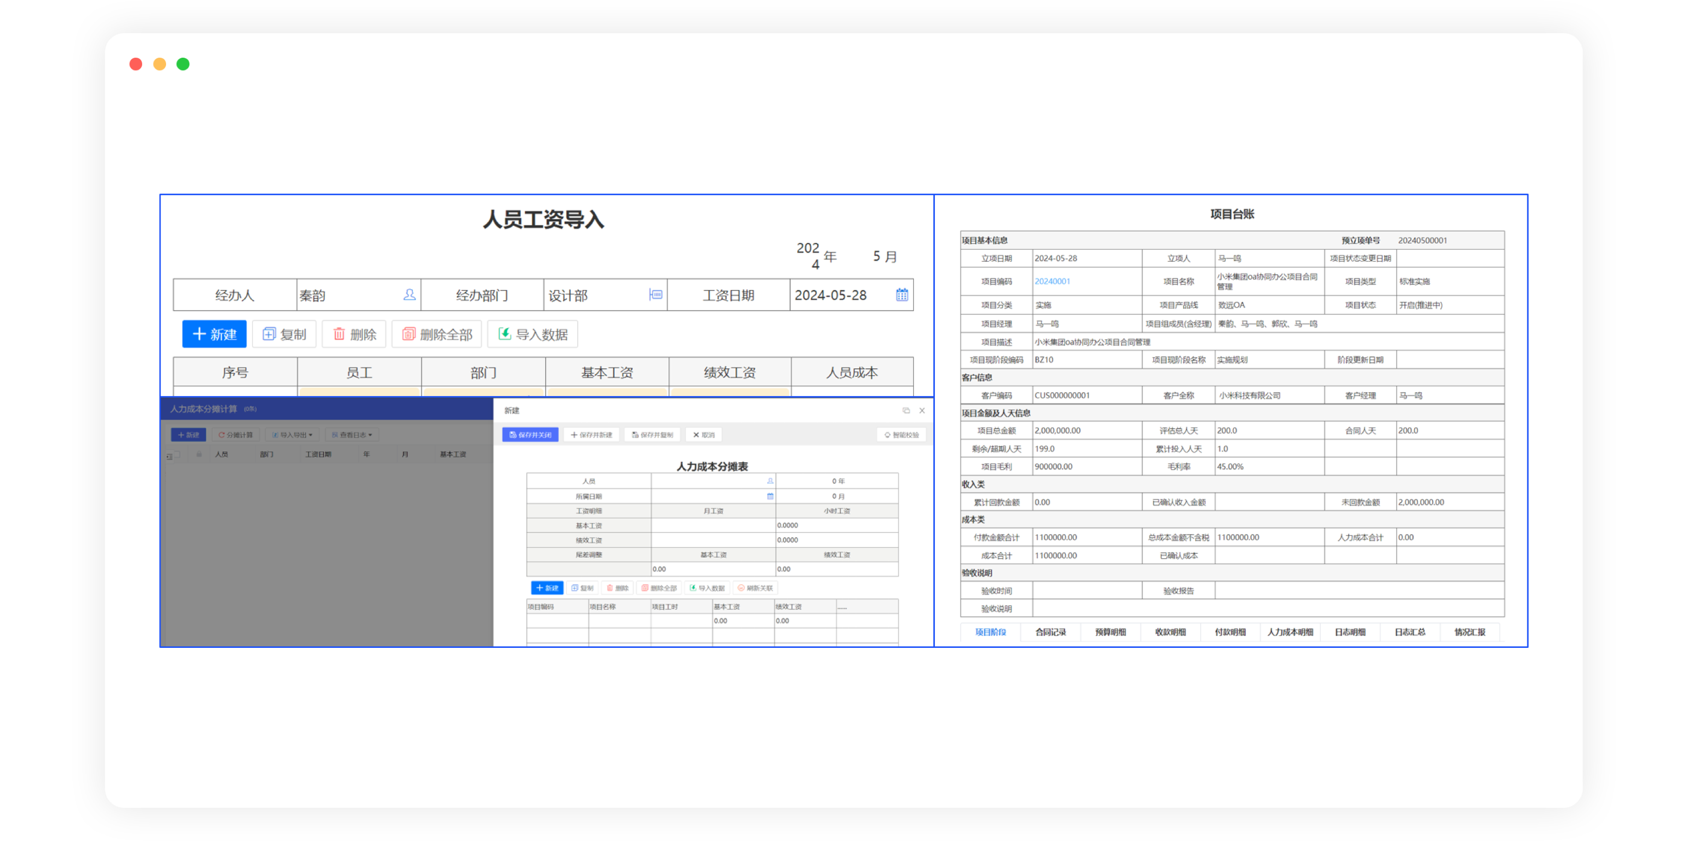The image size is (1688, 841).
Task: Switch to the 项目阶段 tab
Action: point(990,632)
